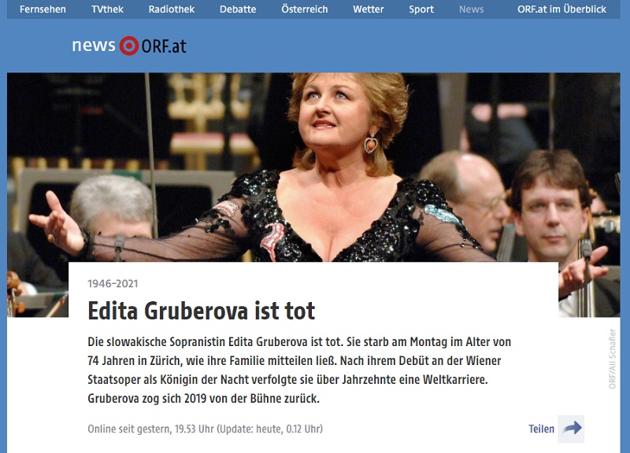This screenshot has width=630, height=453.
Task: Click the 1946–2021 kicker label
Action: click(113, 284)
